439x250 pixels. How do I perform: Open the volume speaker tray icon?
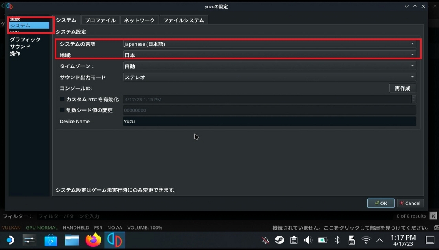point(308,240)
